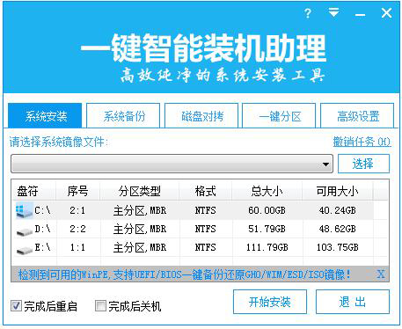Click the 40.24GB available size cell

tap(338, 210)
